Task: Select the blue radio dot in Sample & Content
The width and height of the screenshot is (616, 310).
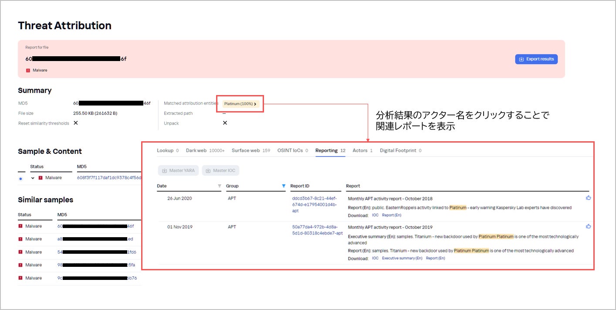Action: coord(20,178)
